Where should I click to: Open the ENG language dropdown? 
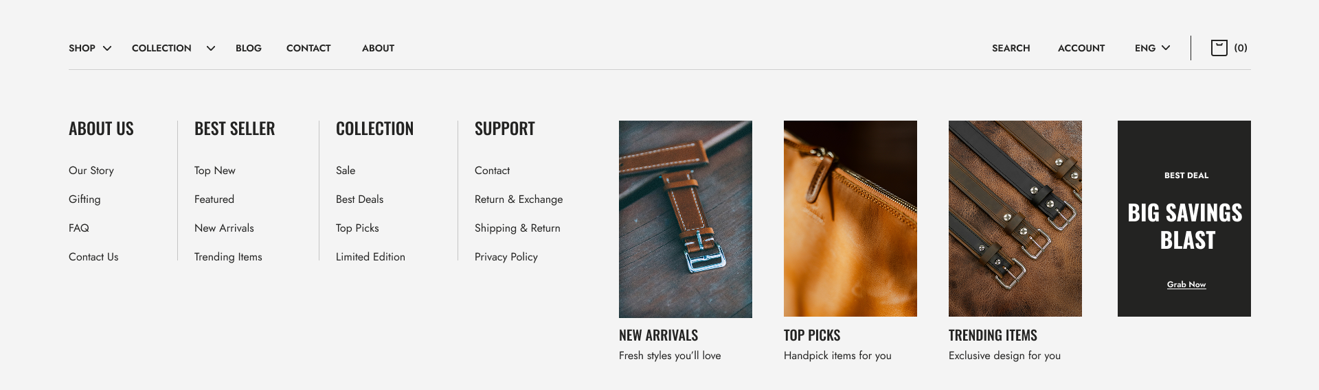pyautogui.click(x=1152, y=48)
